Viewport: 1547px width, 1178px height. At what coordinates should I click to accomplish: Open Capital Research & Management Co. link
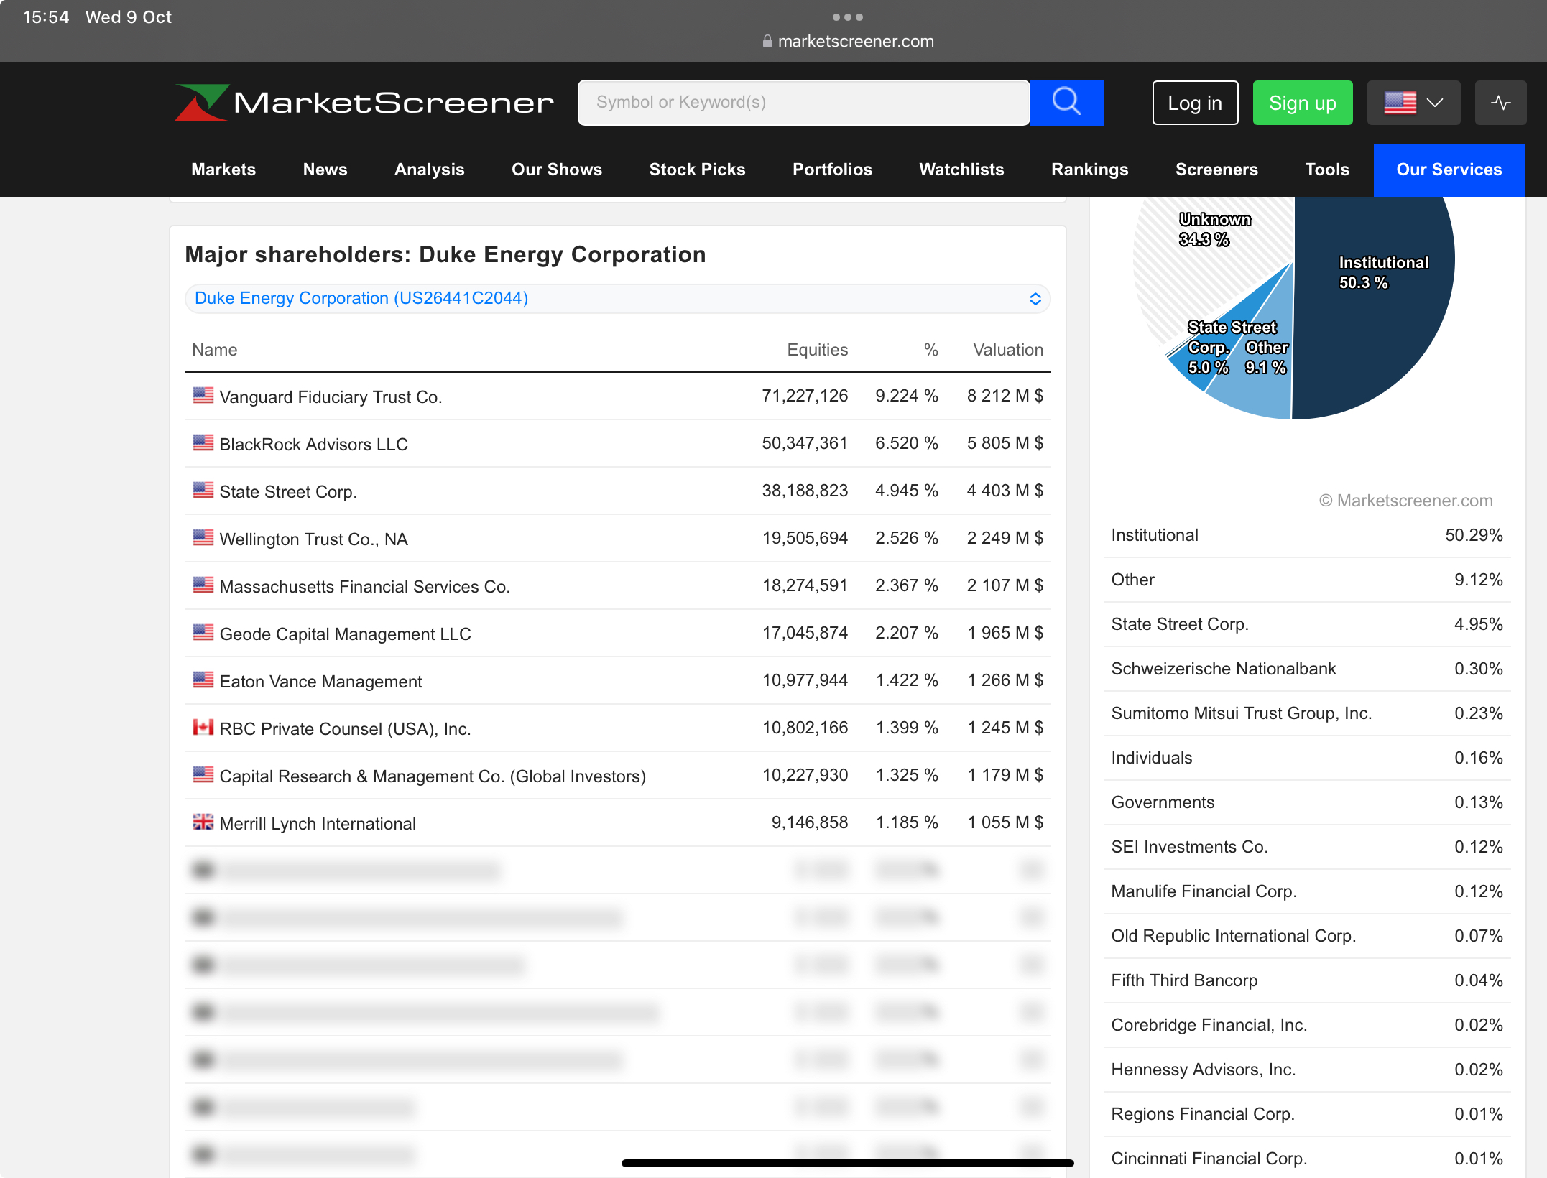433,776
